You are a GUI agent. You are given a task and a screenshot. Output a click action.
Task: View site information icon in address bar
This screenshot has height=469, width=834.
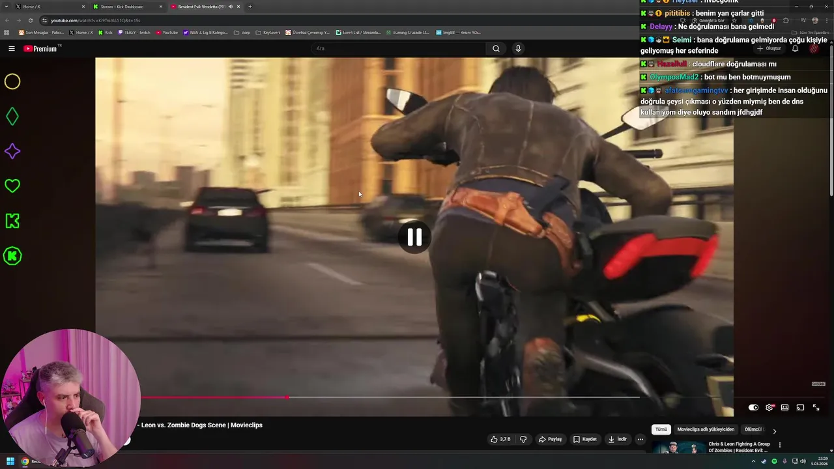[44, 20]
